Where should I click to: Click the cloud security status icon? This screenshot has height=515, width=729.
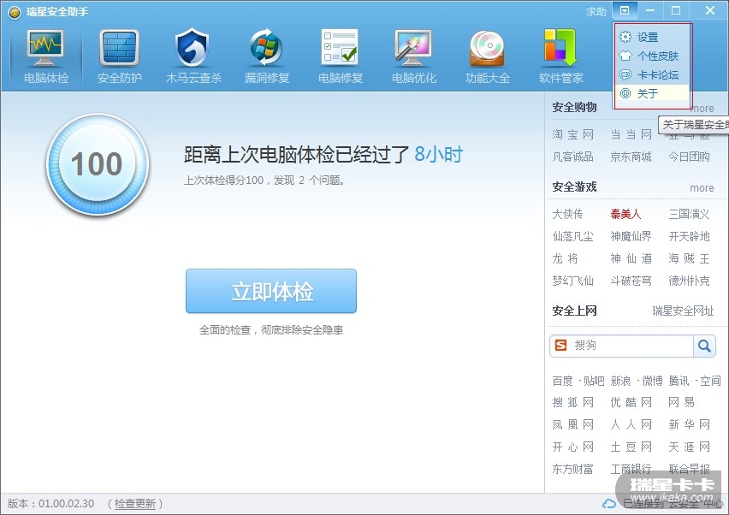click(x=608, y=504)
